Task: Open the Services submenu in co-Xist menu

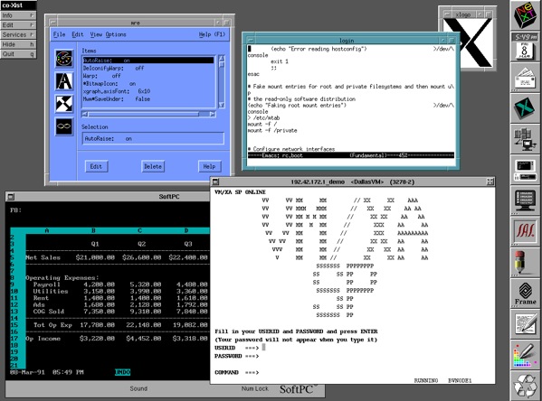Action: [x=18, y=35]
